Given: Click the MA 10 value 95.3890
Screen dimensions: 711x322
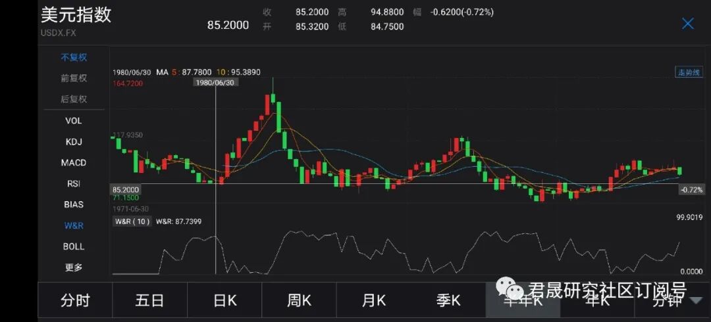Looking at the screenshot, I should [246, 72].
